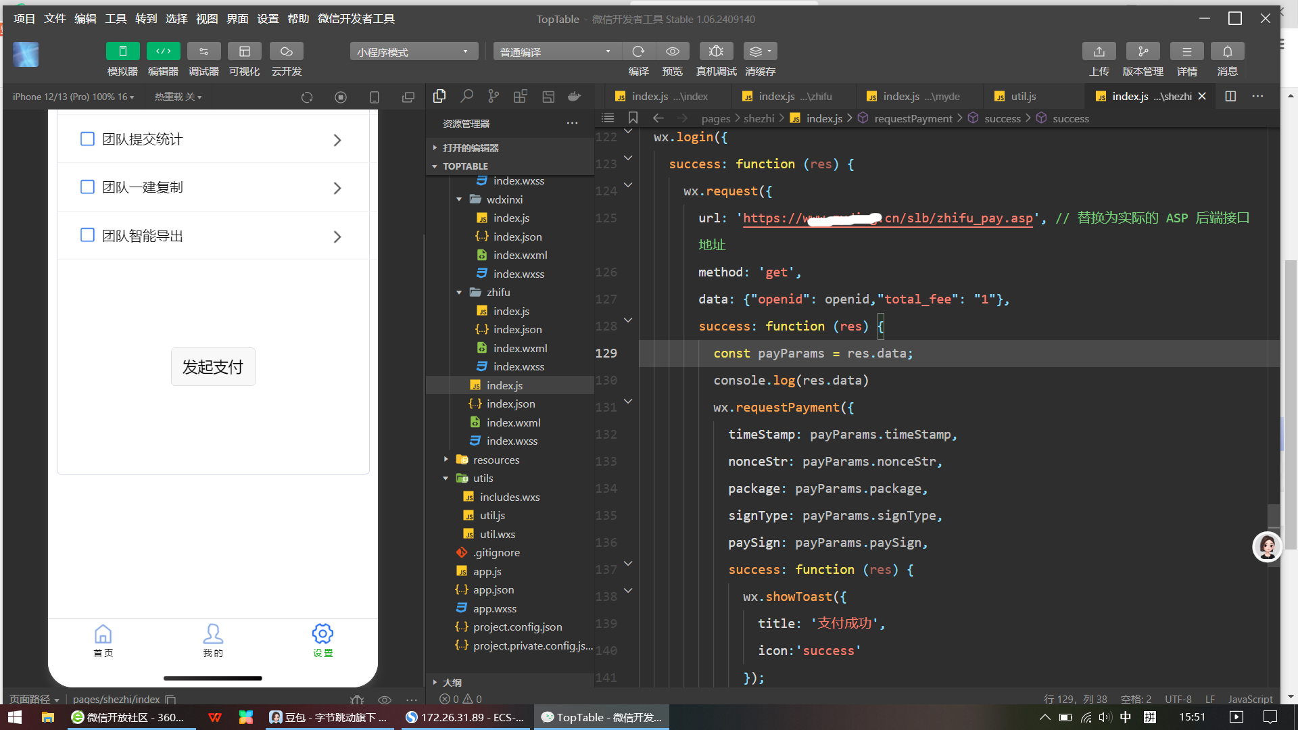1298x730 pixels.
Task: Open the clear cache layers icon
Action: [760, 51]
